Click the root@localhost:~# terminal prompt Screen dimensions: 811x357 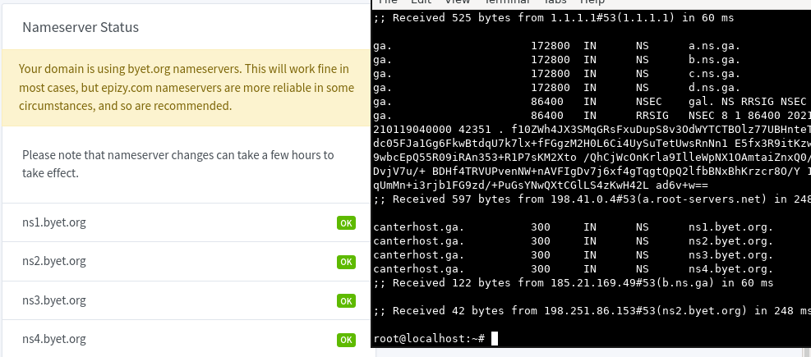click(429, 338)
